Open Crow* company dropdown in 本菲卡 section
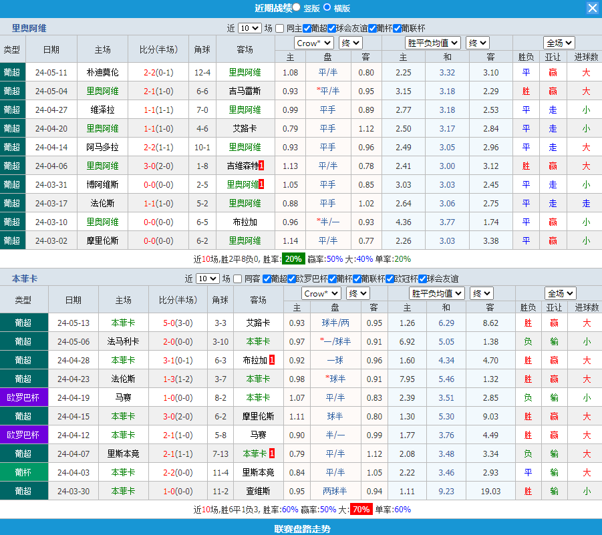The height and width of the screenshot is (535, 602). 321,293
